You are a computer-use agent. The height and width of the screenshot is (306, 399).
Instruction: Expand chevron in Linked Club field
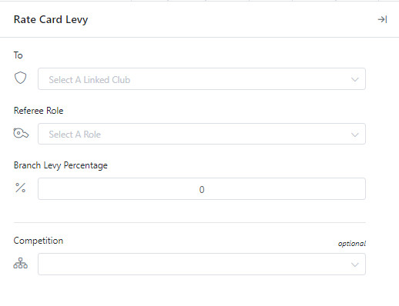point(355,79)
